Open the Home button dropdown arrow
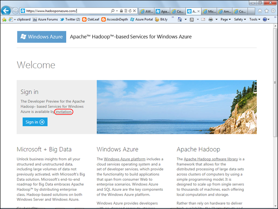This screenshot has height=209, width=278. (186, 20)
